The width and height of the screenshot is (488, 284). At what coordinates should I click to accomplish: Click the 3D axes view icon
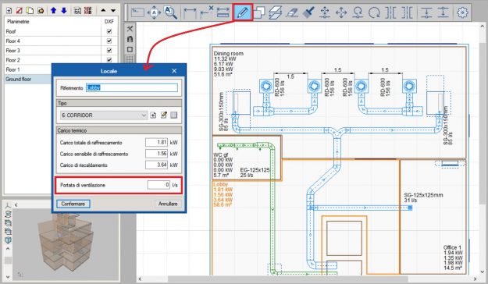[8, 205]
